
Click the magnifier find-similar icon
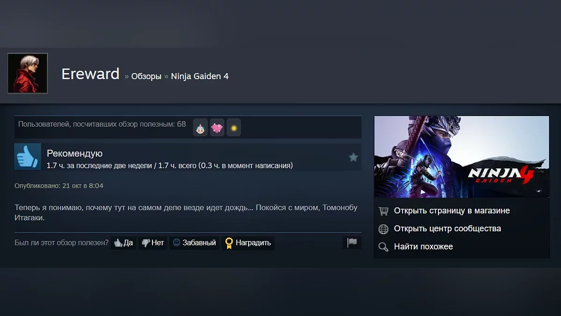(x=383, y=247)
